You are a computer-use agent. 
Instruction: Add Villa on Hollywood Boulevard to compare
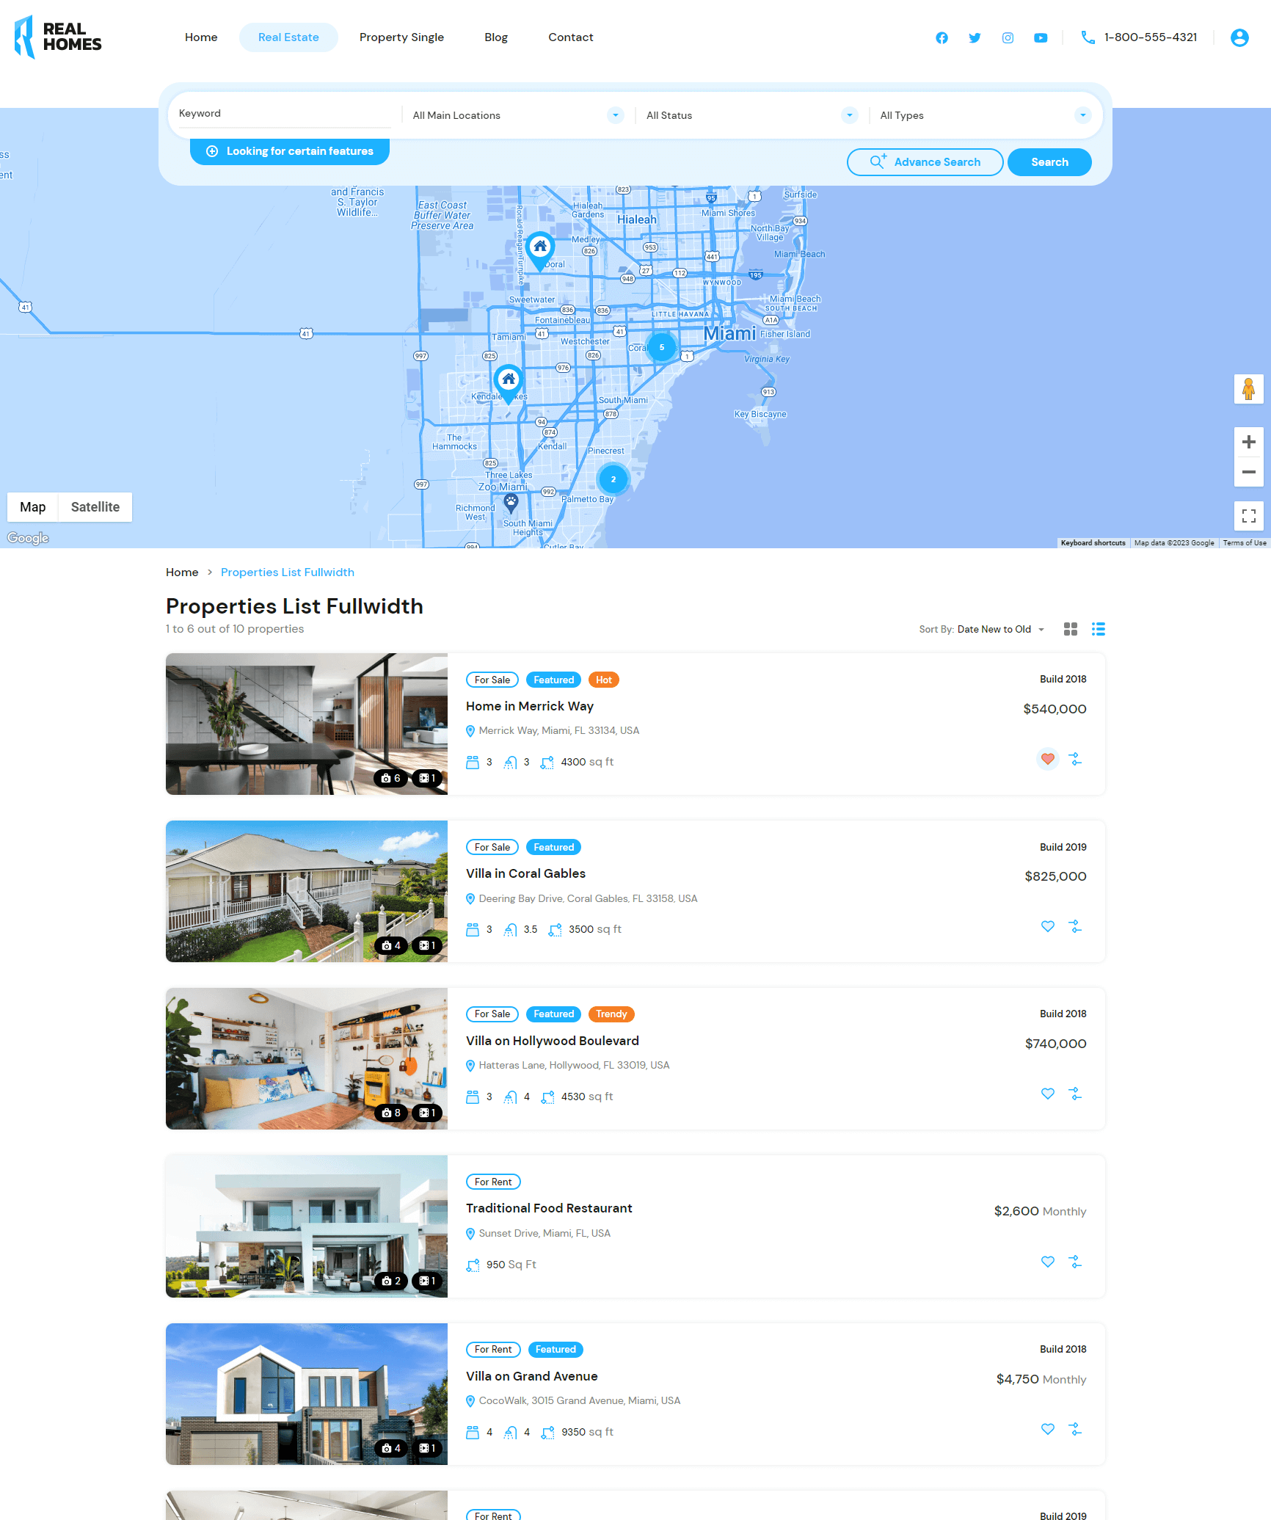click(1076, 1094)
